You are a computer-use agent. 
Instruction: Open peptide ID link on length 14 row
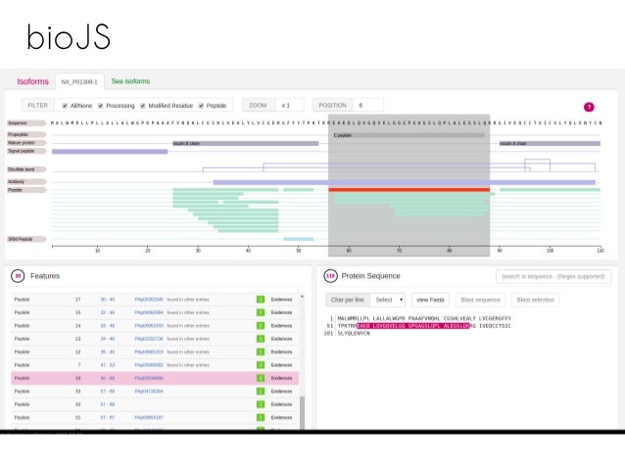(x=149, y=325)
